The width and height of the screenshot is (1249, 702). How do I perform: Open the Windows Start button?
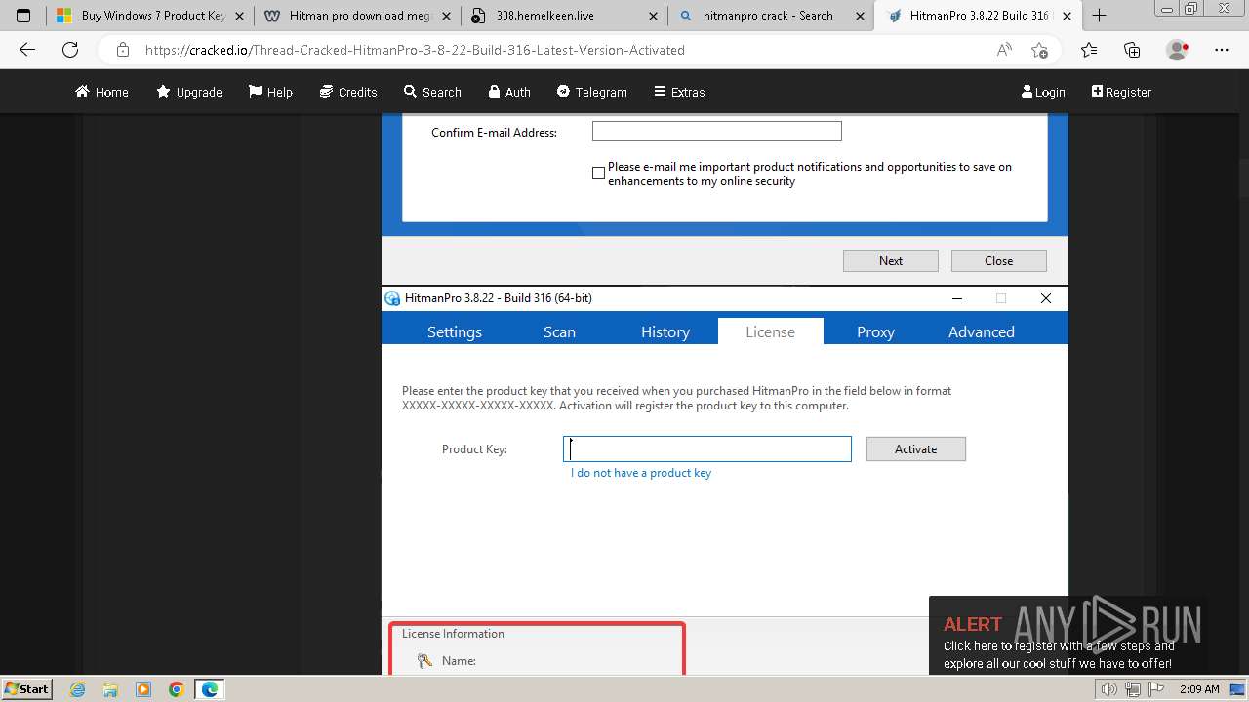[26, 688]
